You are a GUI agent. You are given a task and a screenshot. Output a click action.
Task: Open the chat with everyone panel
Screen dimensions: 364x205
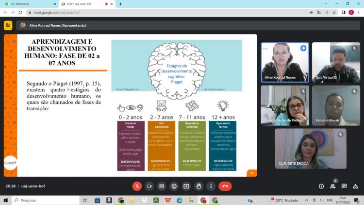[x=344, y=186]
